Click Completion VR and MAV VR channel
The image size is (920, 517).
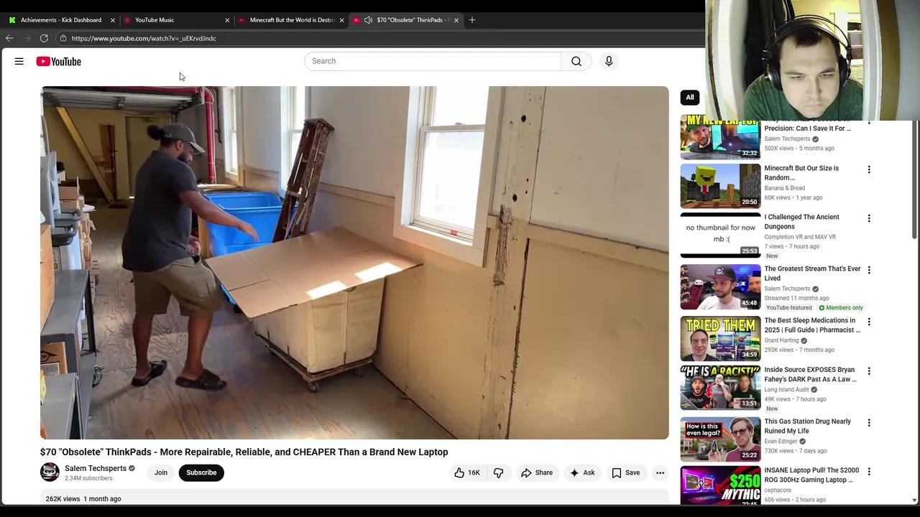(800, 237)
